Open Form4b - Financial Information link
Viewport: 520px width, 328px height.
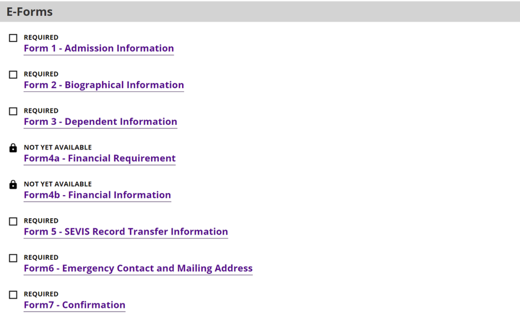click(x=97, y=195)
